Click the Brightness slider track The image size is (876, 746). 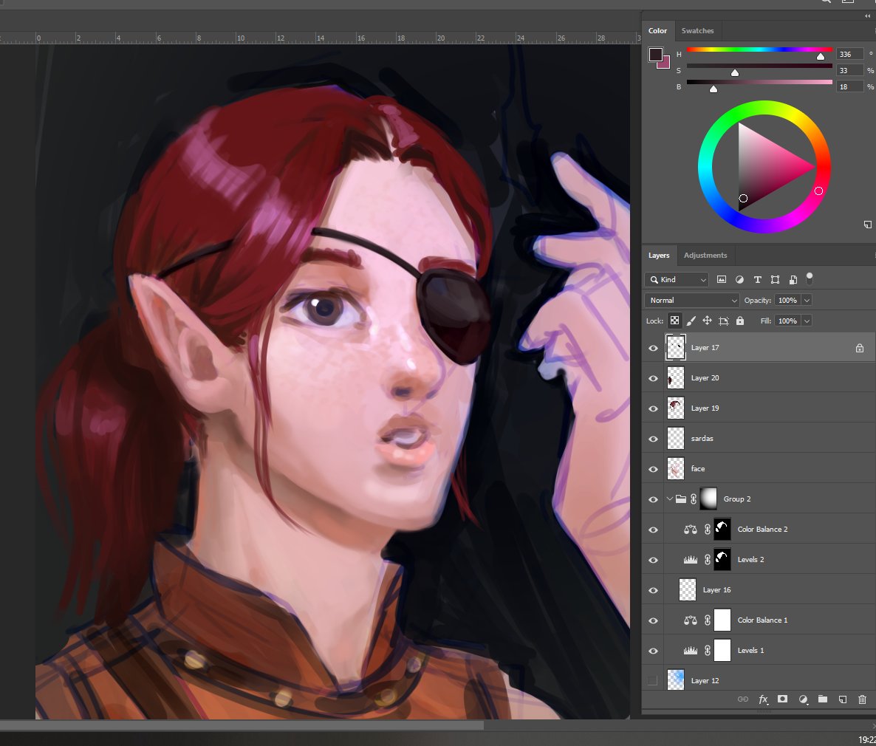[759, 82]
